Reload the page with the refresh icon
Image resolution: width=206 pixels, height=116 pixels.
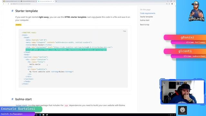click(8, 4)
